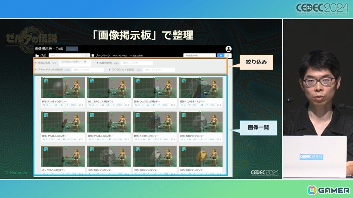The width and height of the screenshot is (353, 198).
Task: Open 鉄塊(てっかい)ハンマー thumbnail image
Action: [x=155, y=122]
